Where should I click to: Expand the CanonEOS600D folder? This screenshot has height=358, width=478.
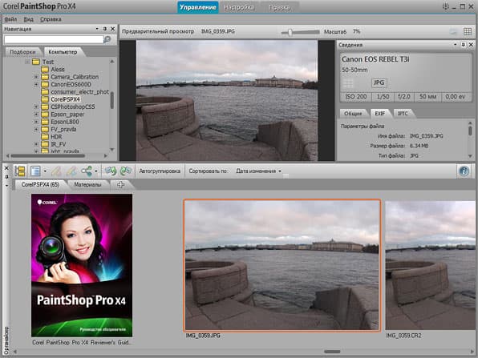[x=36, y=84]
